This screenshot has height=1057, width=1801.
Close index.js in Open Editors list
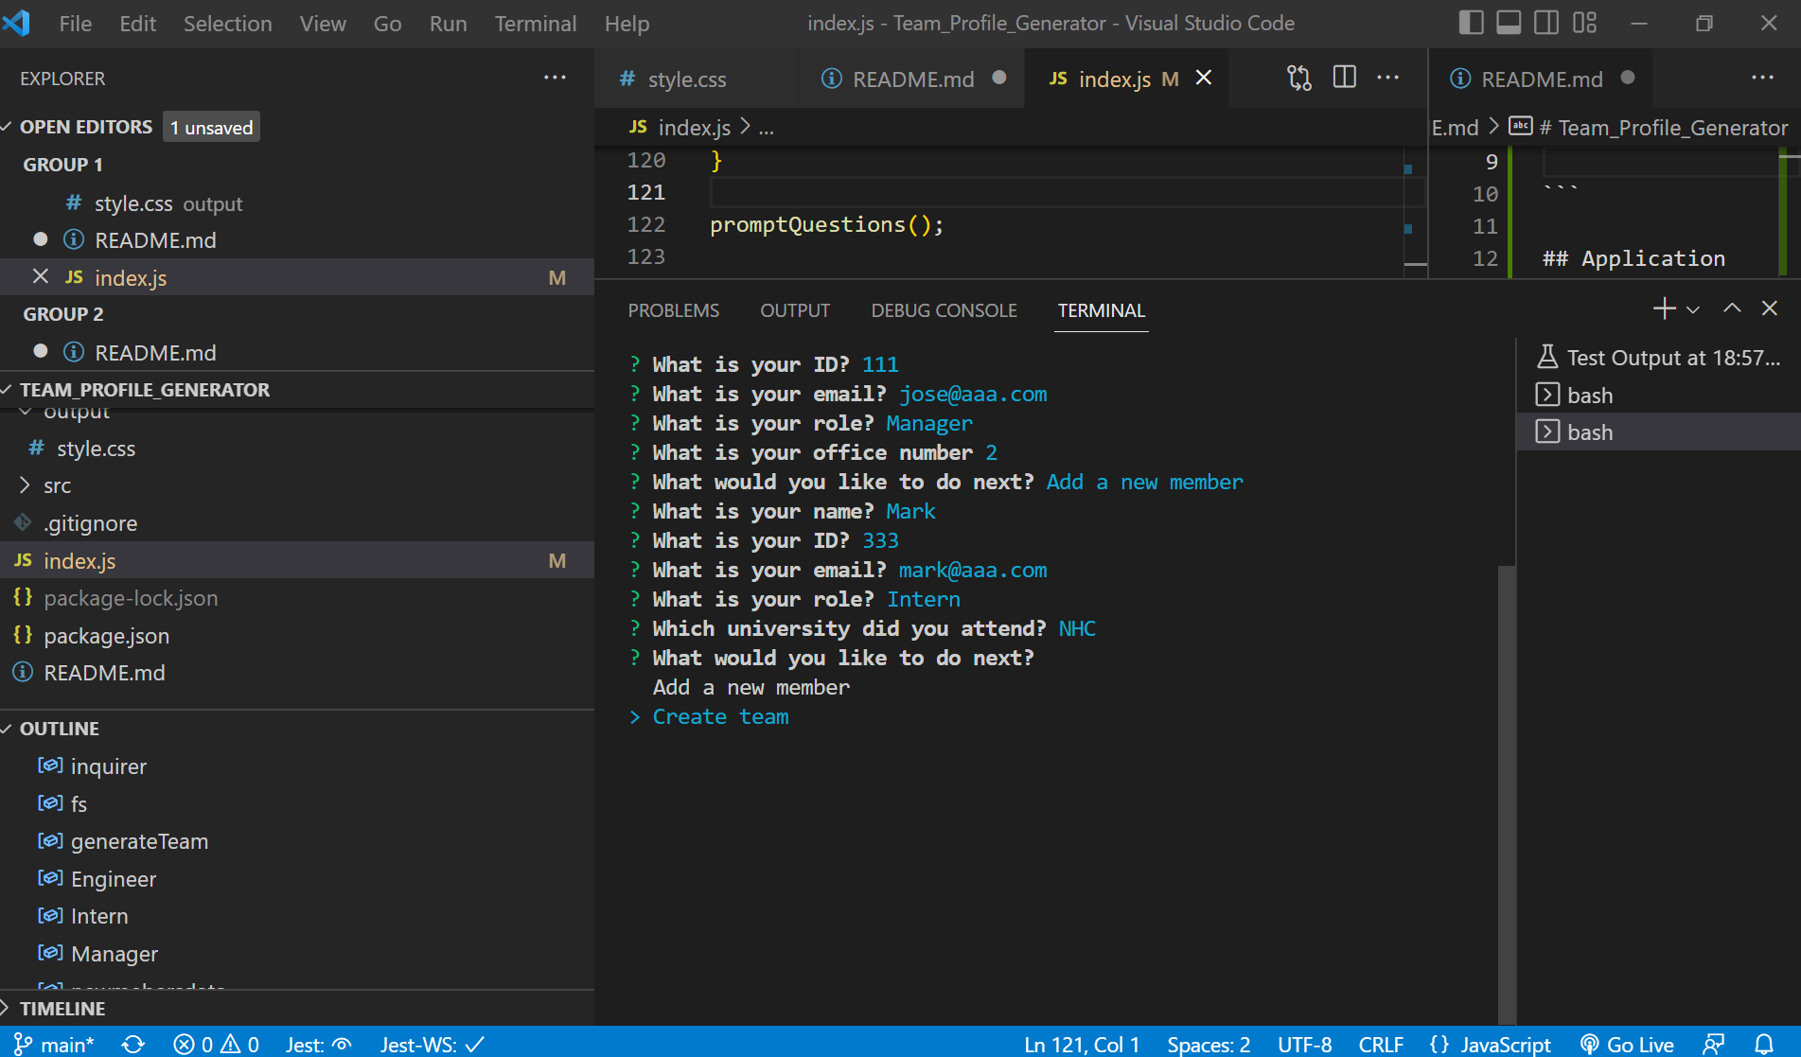click(x=40, y=276)
